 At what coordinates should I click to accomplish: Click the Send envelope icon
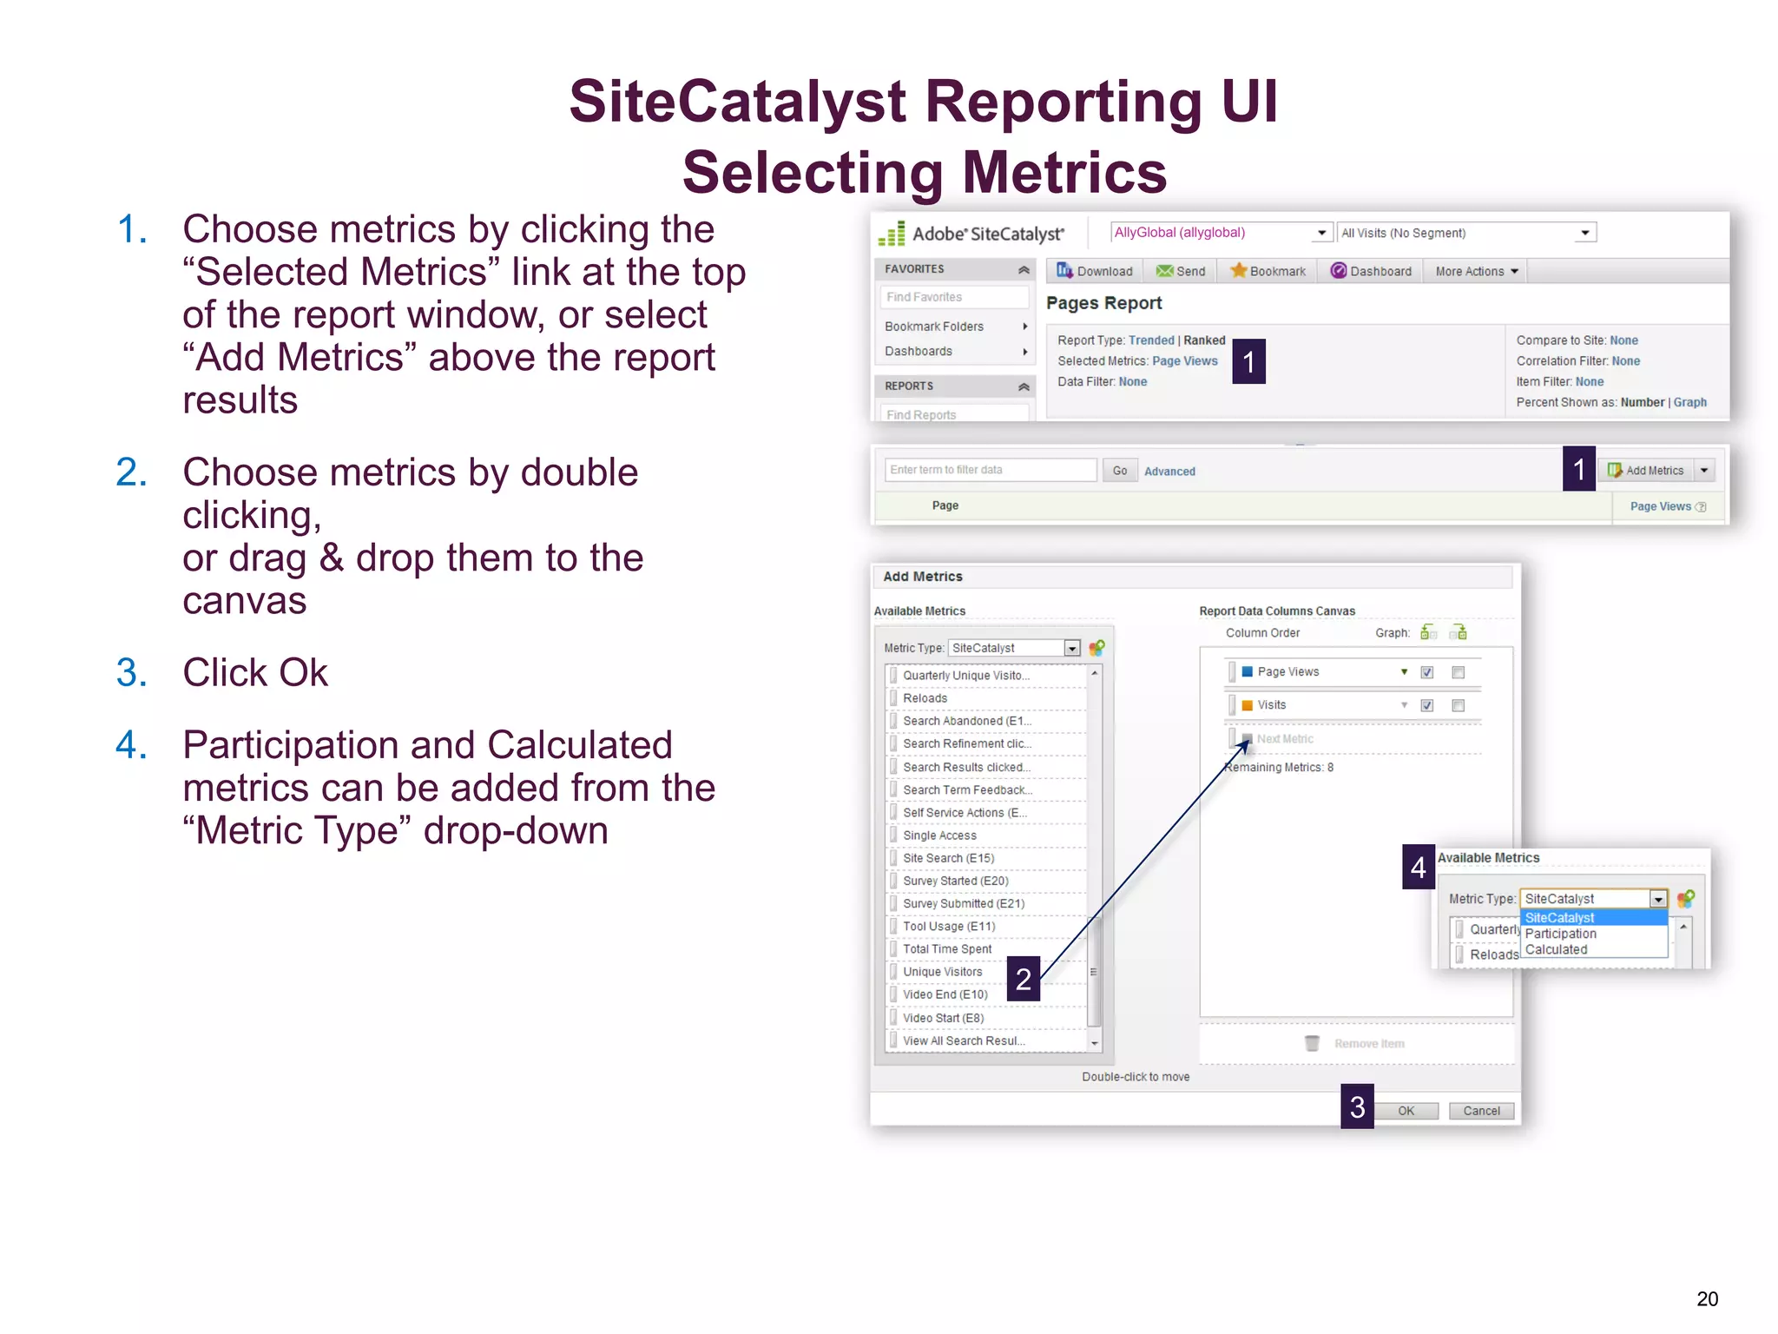[x=1164, y=271]
